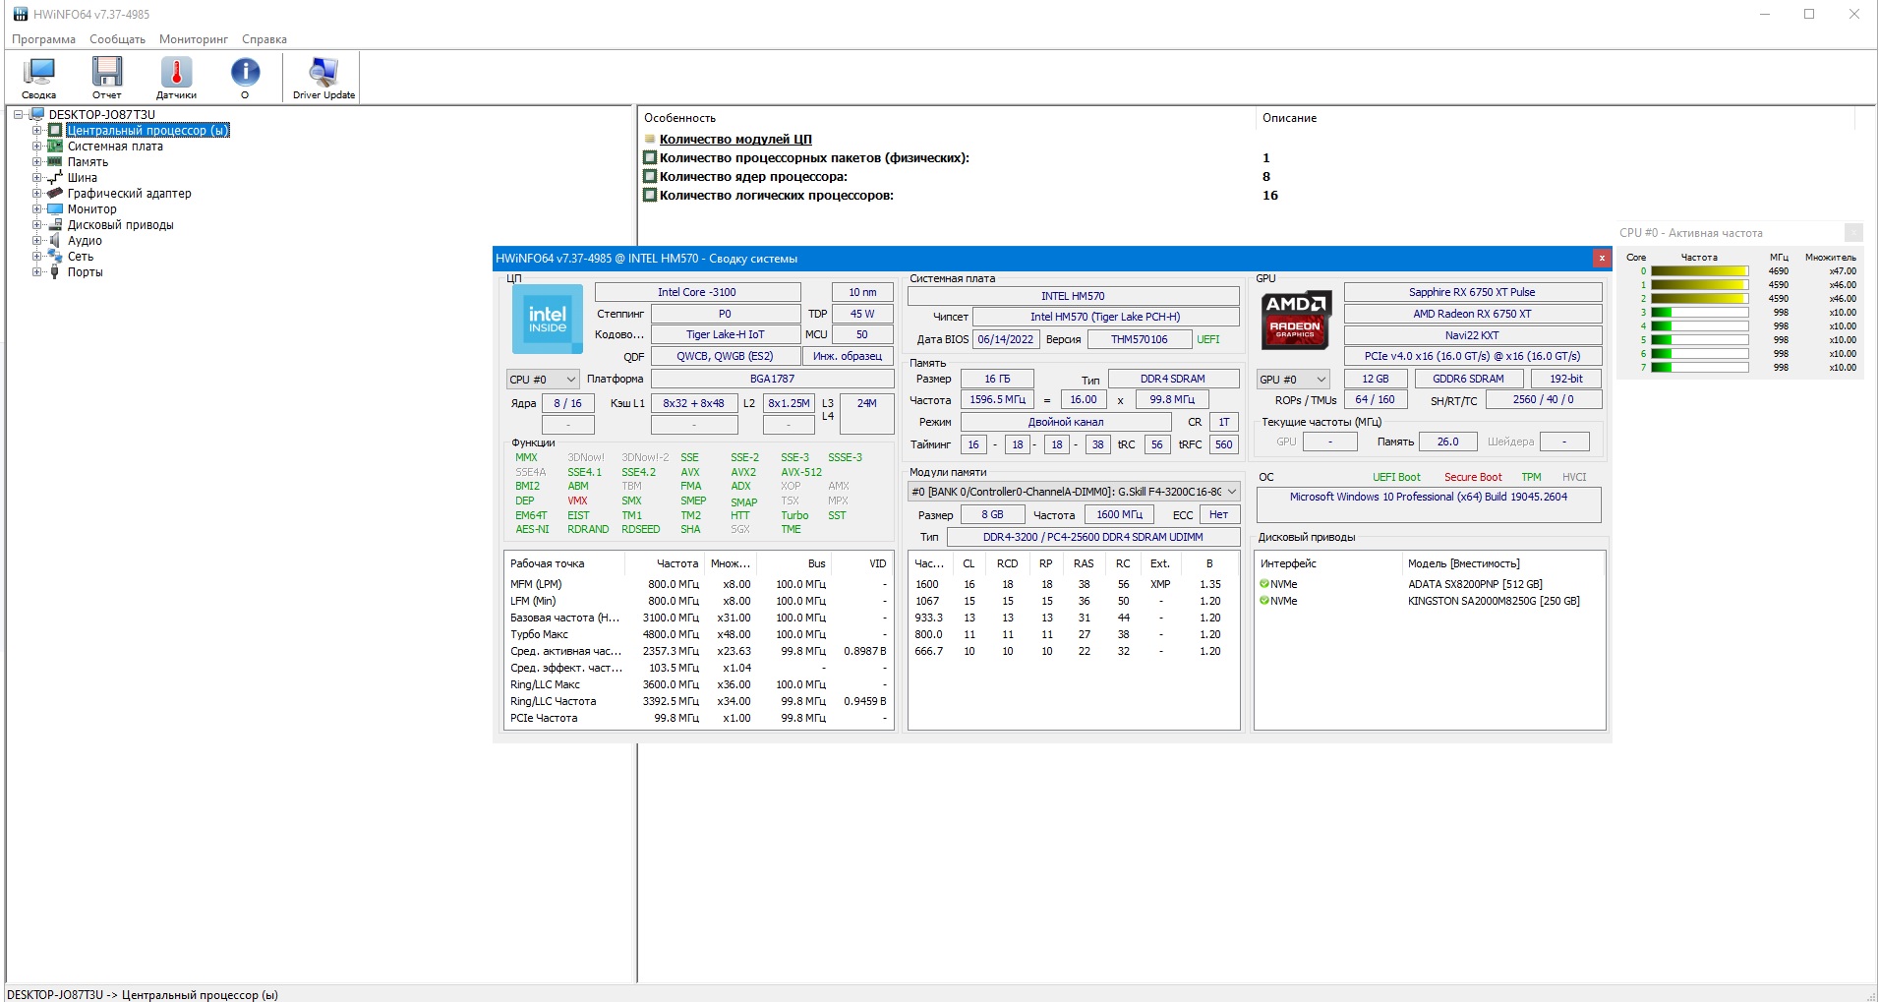
Task: Click the Количество модулей ЦП header
Action: point(734,140)
